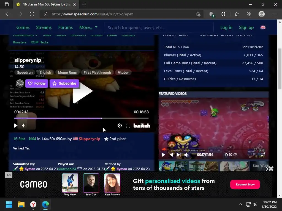Skip to next featured video
Screen dimensions: 282x211
[x=178, y=155]
